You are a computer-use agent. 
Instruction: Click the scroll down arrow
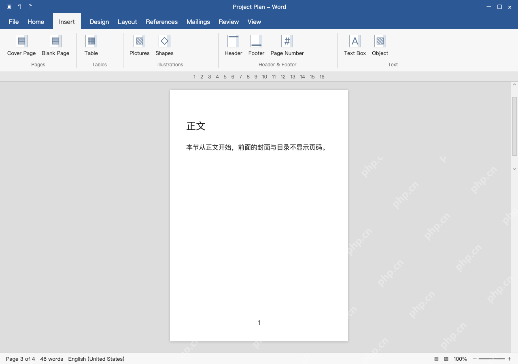point(515,169)
